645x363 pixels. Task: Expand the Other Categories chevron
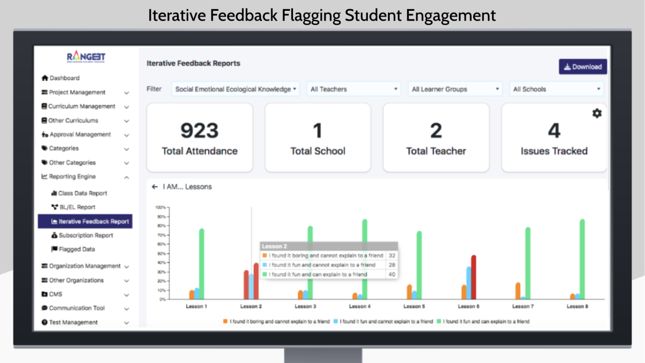tap(126, 163)
